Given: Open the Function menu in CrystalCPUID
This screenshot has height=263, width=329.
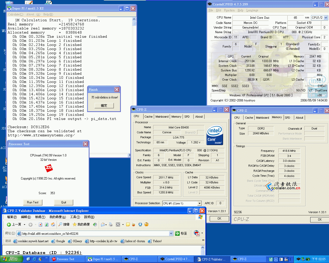Looking at the screenshot, I should tap(229, 10).
